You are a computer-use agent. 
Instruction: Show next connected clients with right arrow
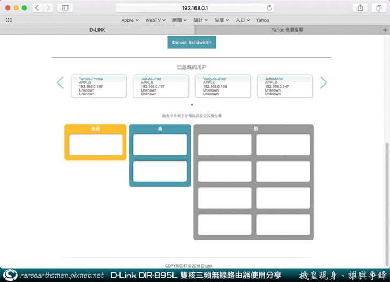[x=324, y=83]
